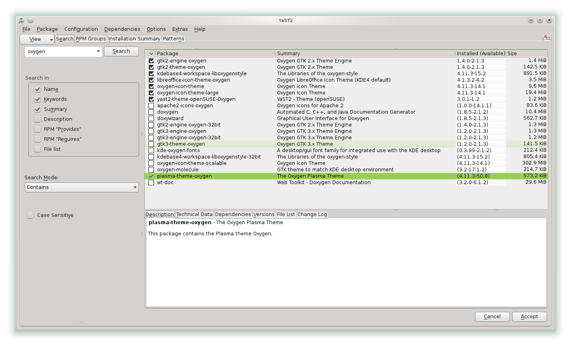The width and height of the screenshot is (571, 347).
Task: Toggle status icon of gtk2-engine-oxygen package
Action: click(x=151, y=61)
